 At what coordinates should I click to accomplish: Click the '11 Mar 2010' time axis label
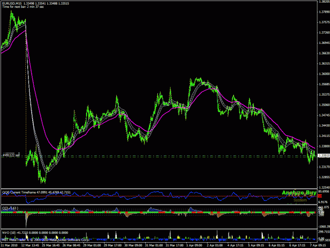click(x=9, y=245)
